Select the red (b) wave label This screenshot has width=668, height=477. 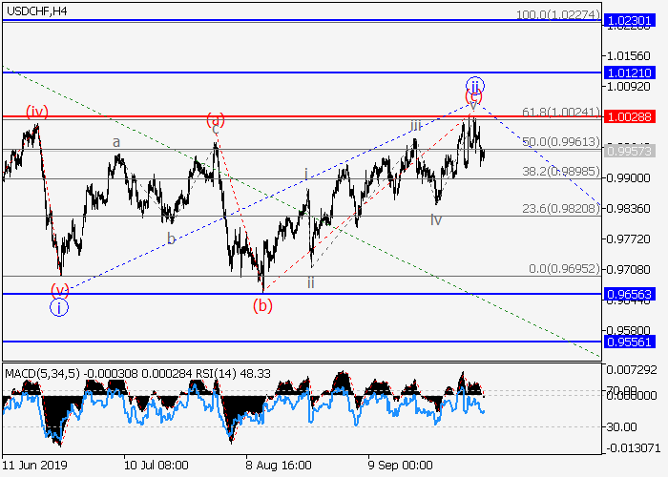pyautogui.click(x=262, y=305)
